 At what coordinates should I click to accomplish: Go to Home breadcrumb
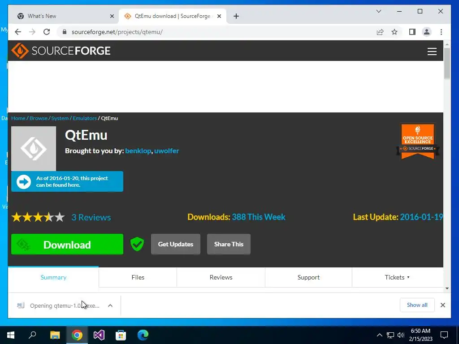[x=18, y=118]
